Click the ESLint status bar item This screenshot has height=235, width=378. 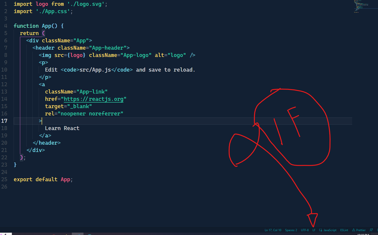tap(344, 230)
